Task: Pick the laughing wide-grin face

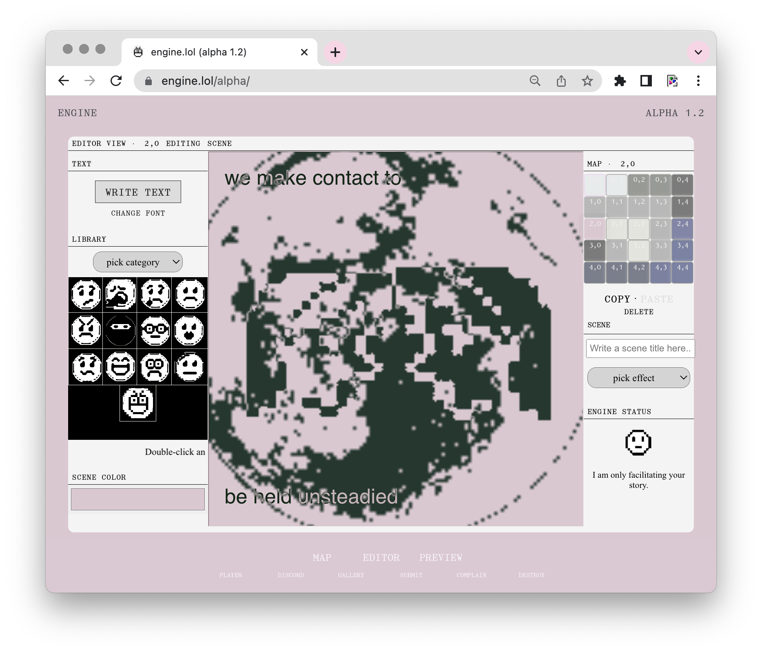Action: pyautogui.click(x=120, y=367)
